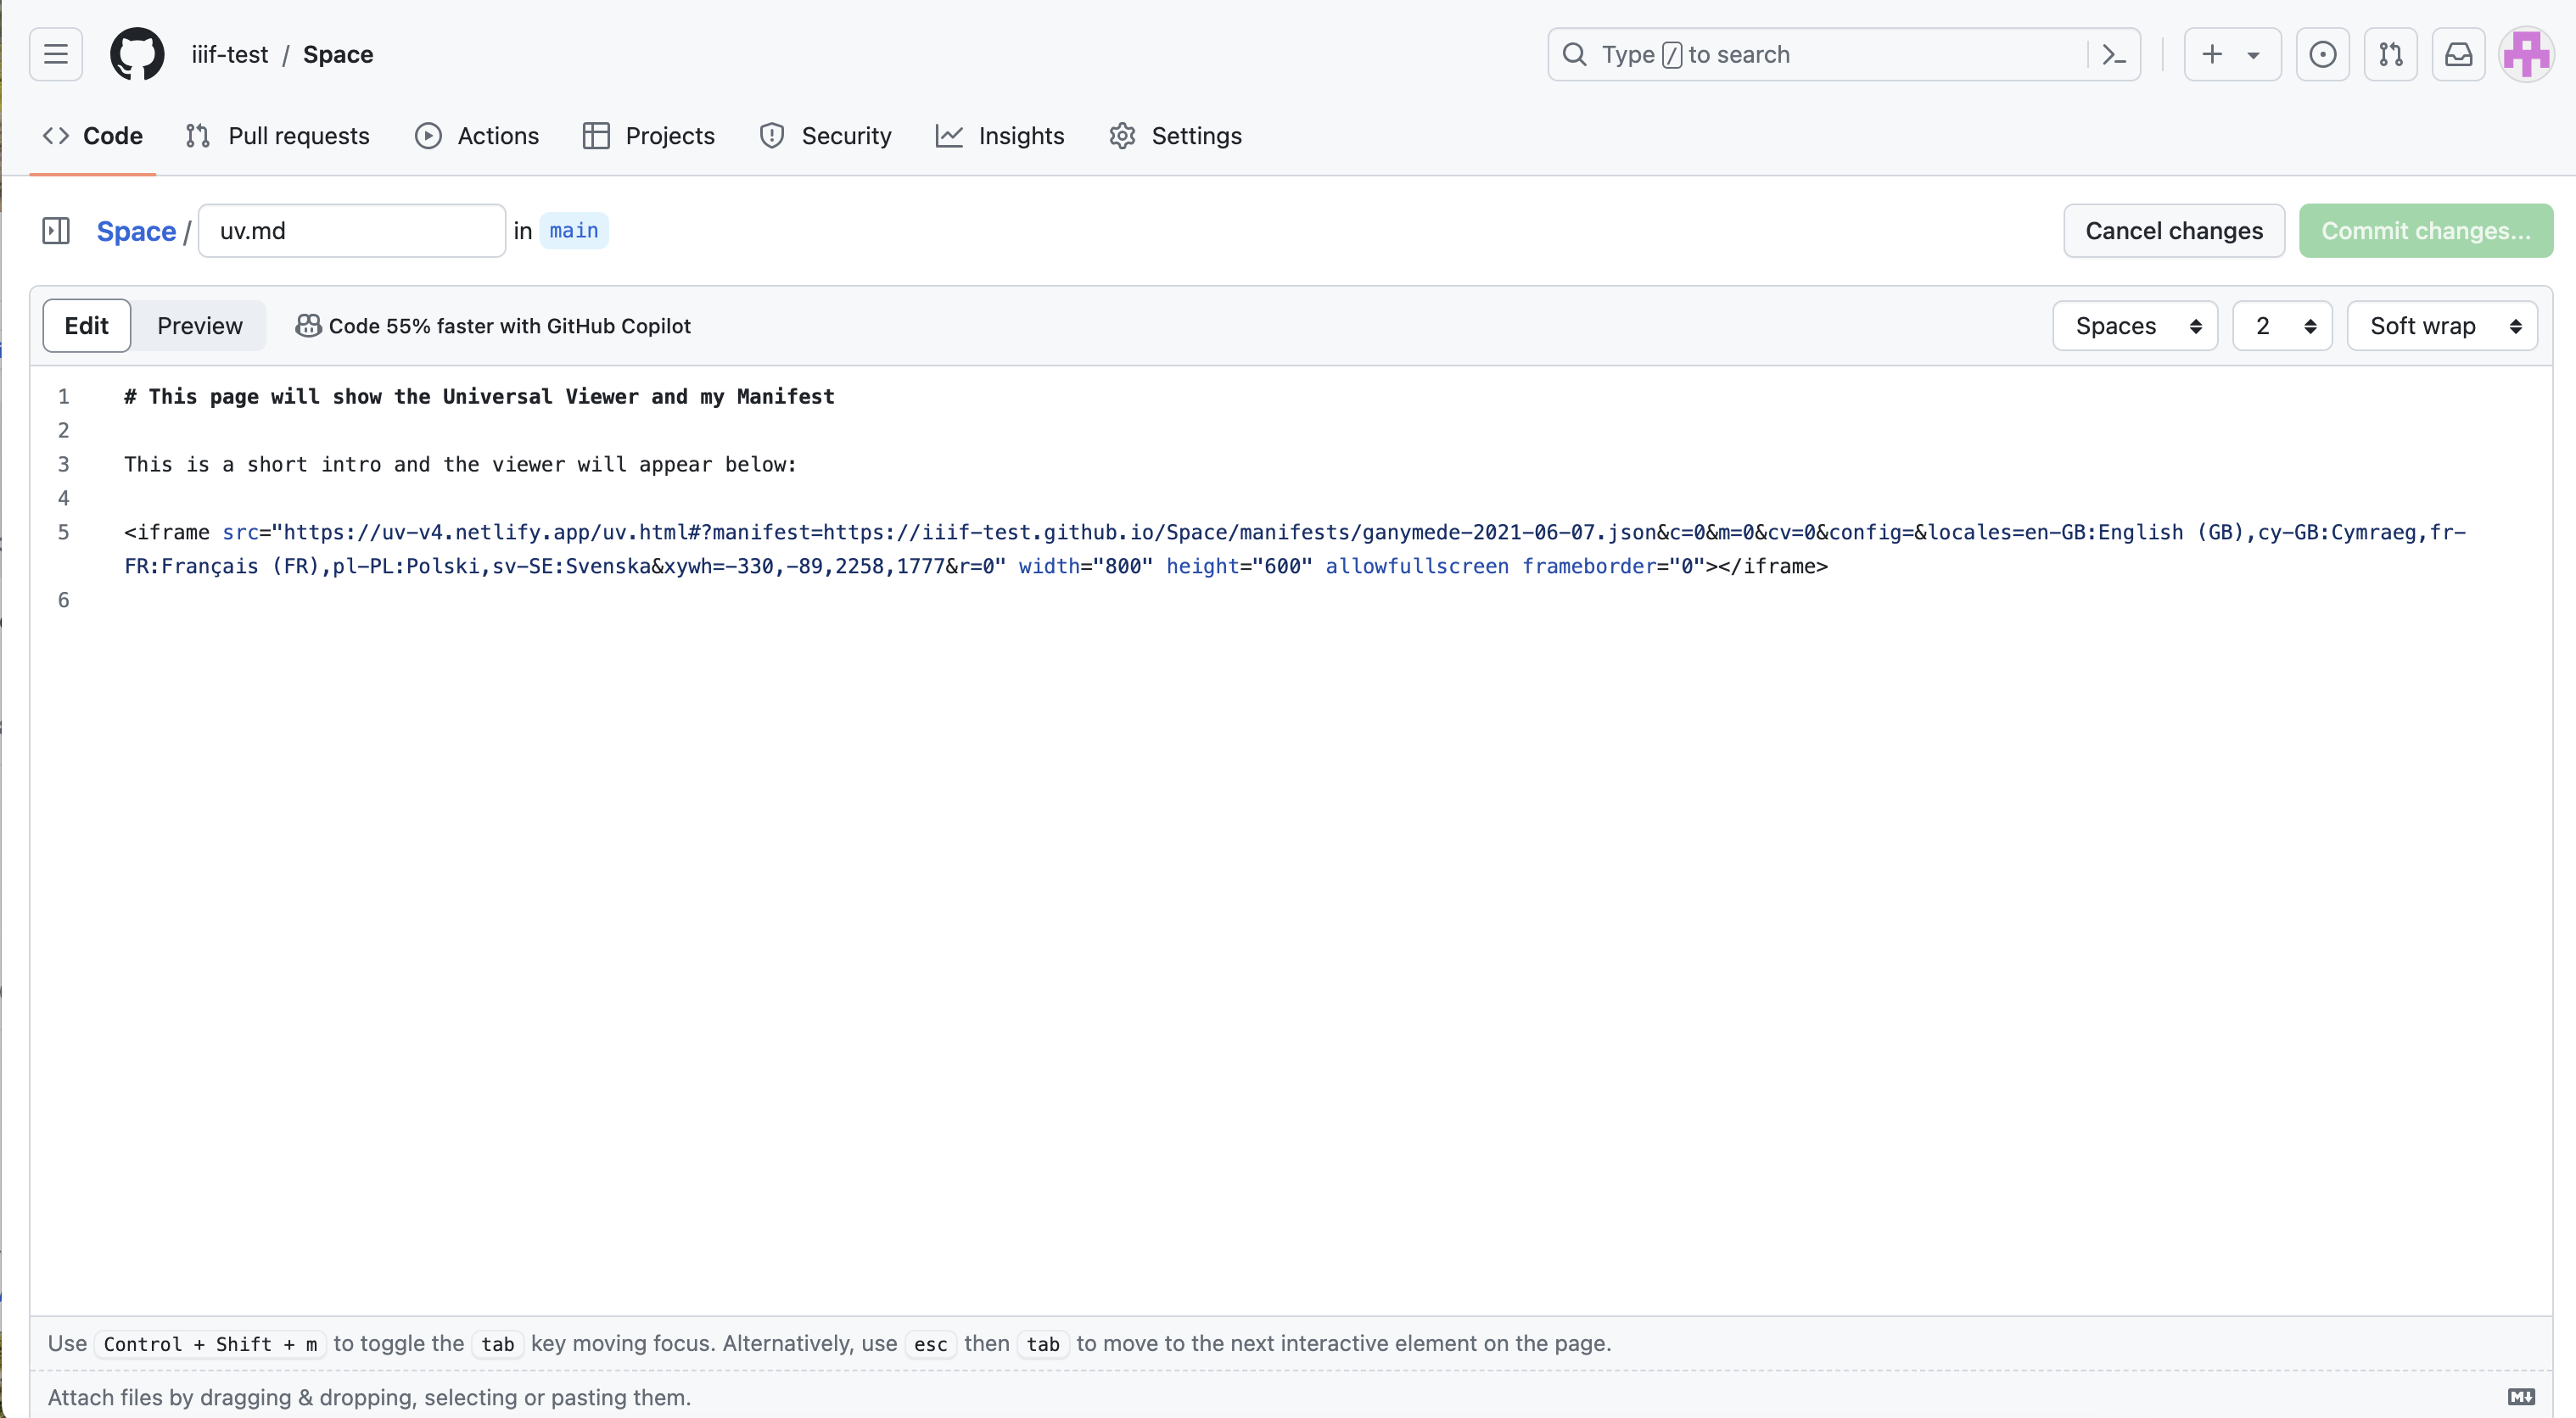Open the Settings gear icon

[1123, 135]
